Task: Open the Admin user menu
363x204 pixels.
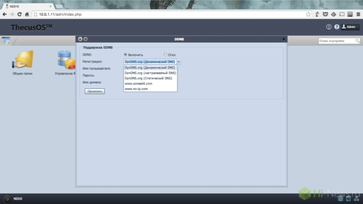Action: point(350,27)
